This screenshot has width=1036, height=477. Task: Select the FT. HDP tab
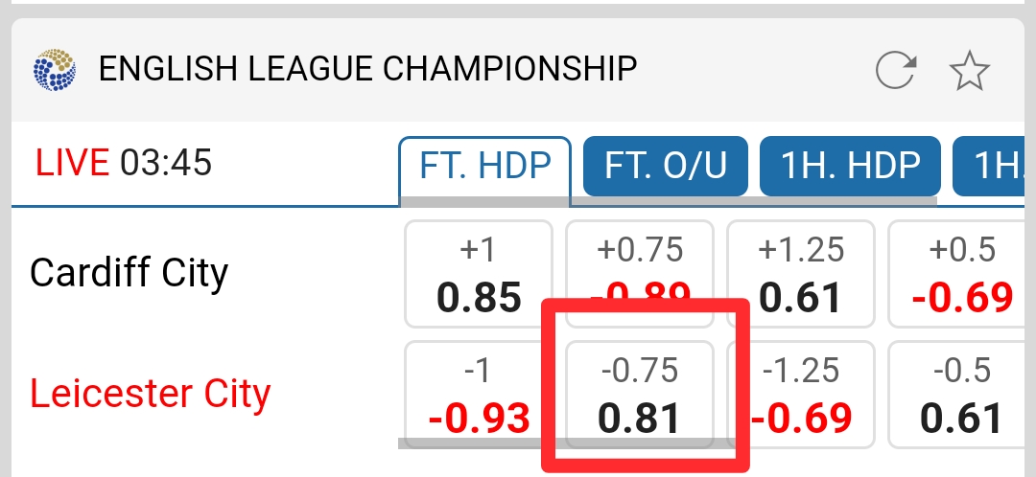[484, 166]
